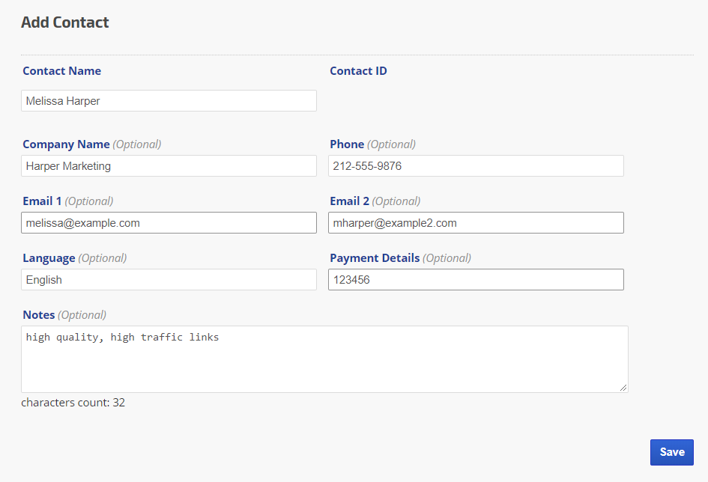Click the Payment Details label
The height and width of the screenshot is (482, 708).
point(375,258)
